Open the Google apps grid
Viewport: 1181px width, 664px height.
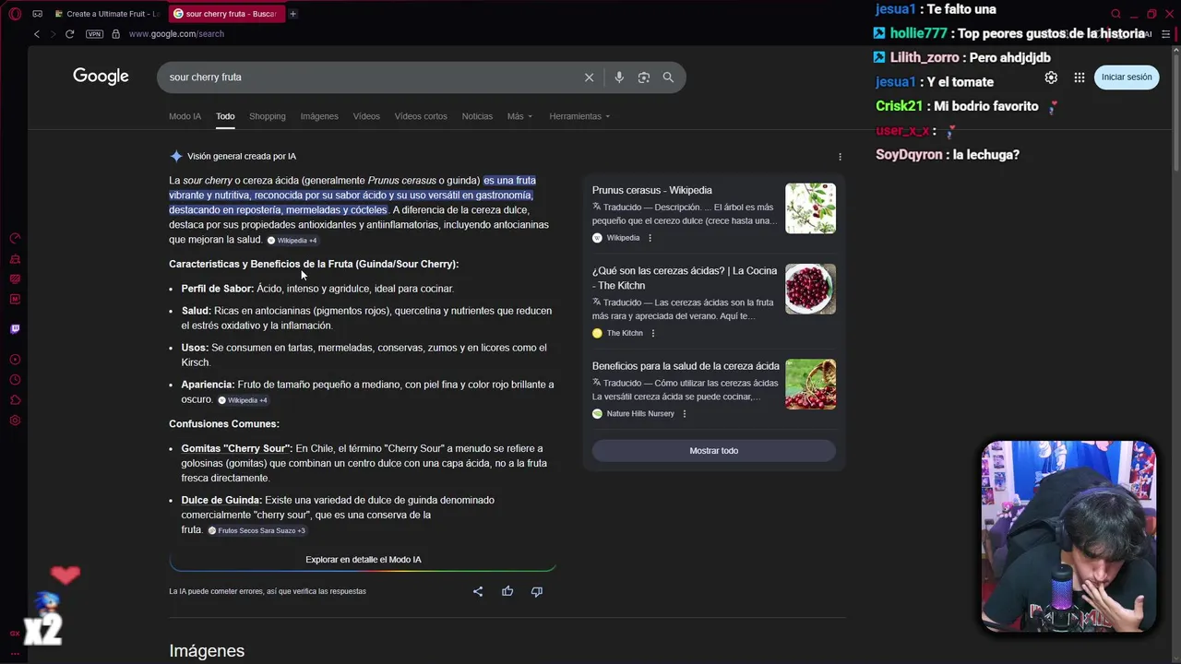point(1080,77)
